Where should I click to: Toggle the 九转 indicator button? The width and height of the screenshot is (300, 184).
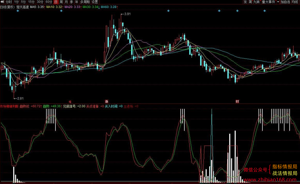click(257, 2)
